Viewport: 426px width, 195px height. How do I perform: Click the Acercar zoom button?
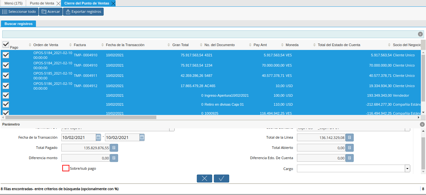51,12
